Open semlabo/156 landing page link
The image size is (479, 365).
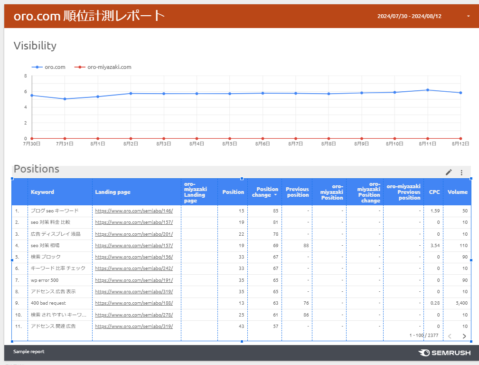point(134,257)
